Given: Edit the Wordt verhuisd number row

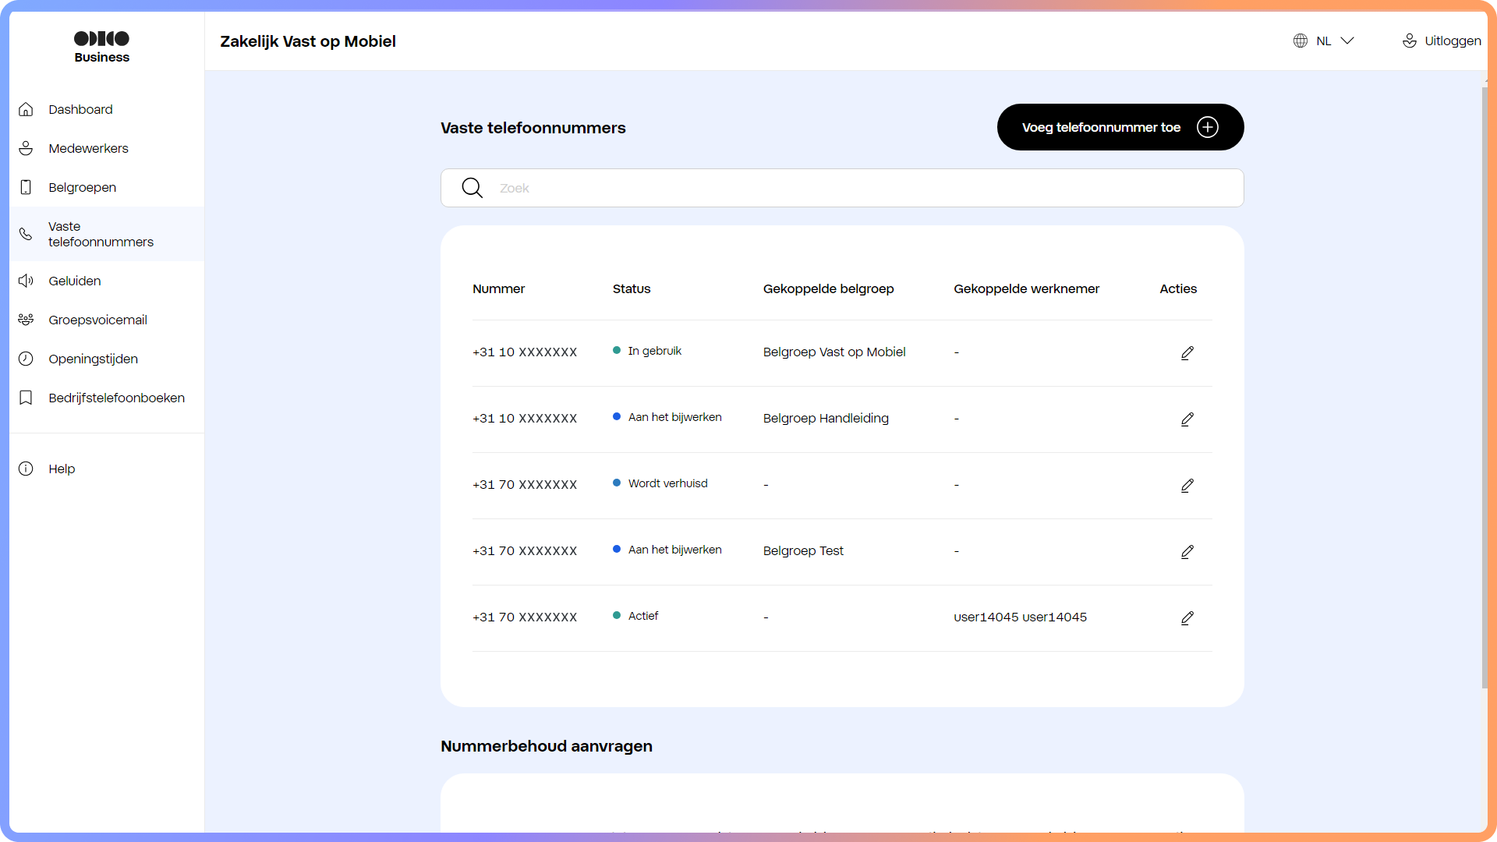Looking at the screenshot, I should pyautogui.click(x=1187, y=486).
